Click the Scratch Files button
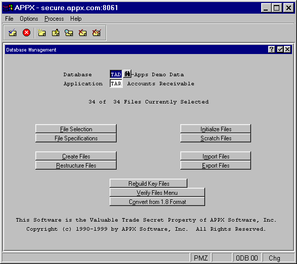Screen dimensions: 297x264 click(x=216, y=138)
